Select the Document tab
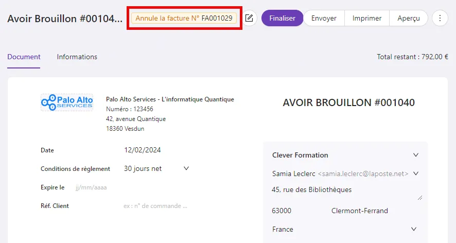 click(x=24, y=57)
